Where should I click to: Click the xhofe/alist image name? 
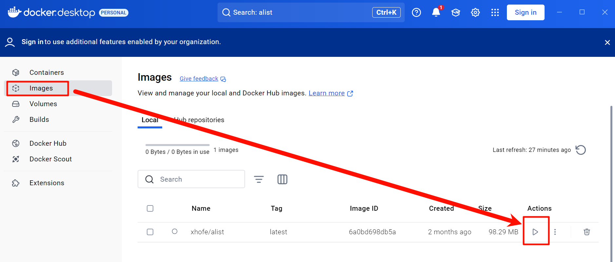click(207, 232)
